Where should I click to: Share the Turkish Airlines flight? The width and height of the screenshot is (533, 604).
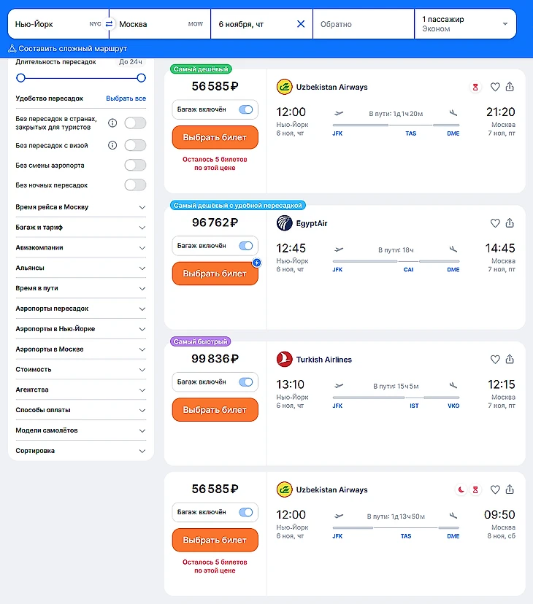click(510, 359)
